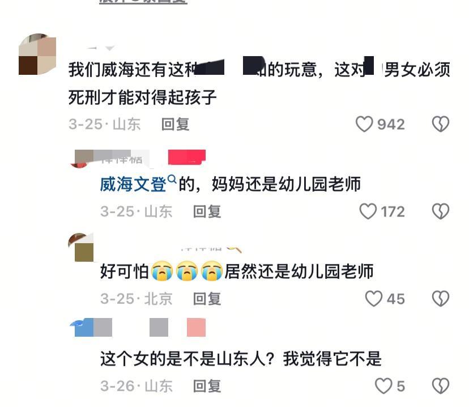Dislike the 3-26 Shandong reply
The width and height of the screenshot is (469, 407).
[x=441, y=386]
